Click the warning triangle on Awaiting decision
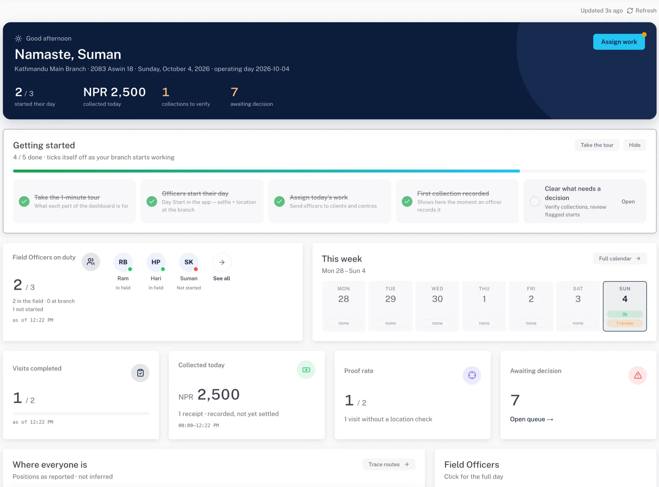 pos(638,375)
